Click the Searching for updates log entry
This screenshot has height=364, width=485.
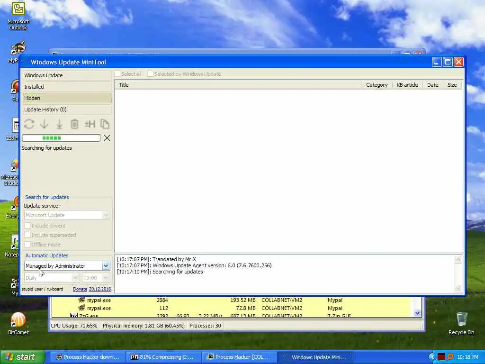click(x=160, y=272)
